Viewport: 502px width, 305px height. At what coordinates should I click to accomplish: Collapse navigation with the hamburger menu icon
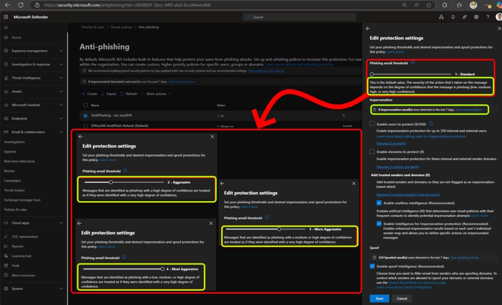point(6,27)
